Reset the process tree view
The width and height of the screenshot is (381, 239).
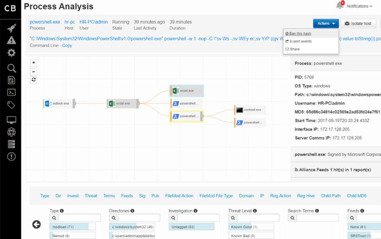tap(33, 79)
